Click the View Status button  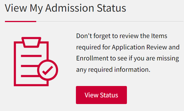pos(101,95)
